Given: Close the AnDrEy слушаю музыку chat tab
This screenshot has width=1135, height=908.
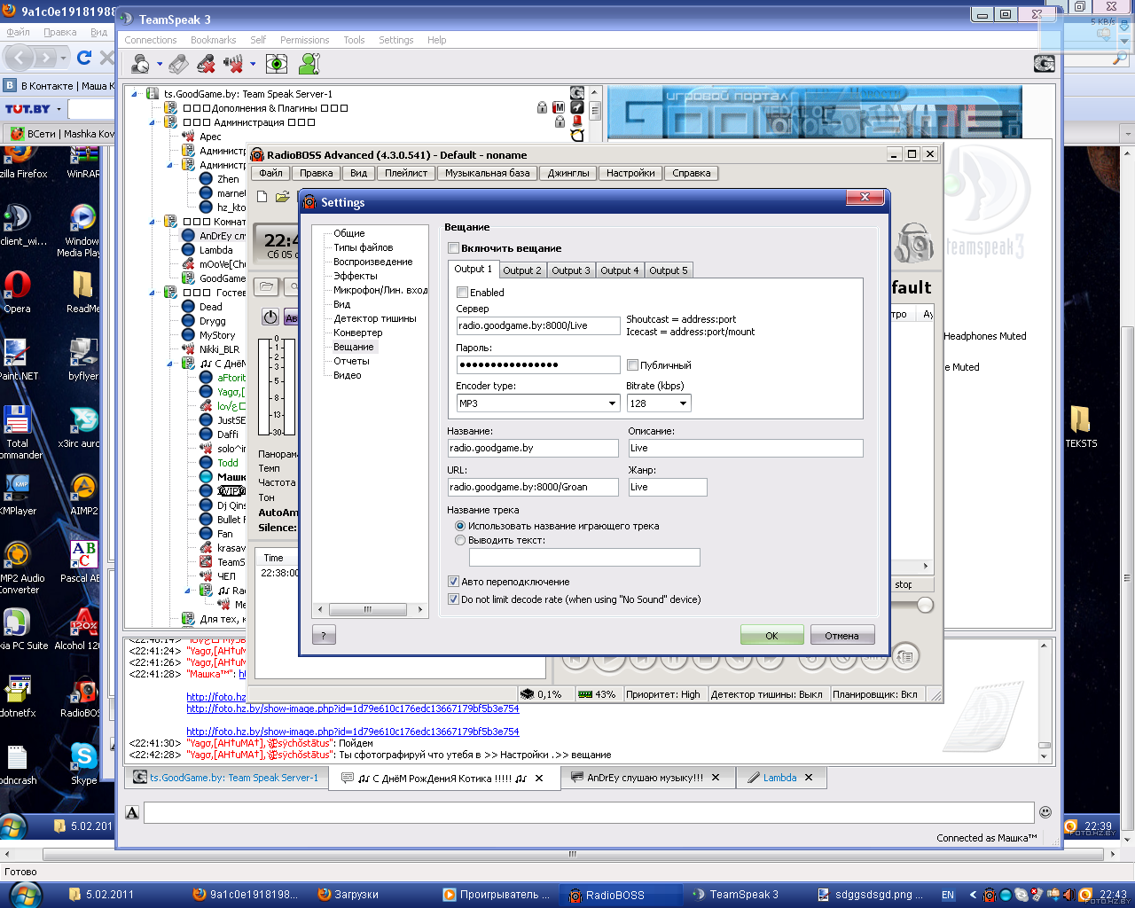Looking at the screenshot, I should click(x=716, y=778).
